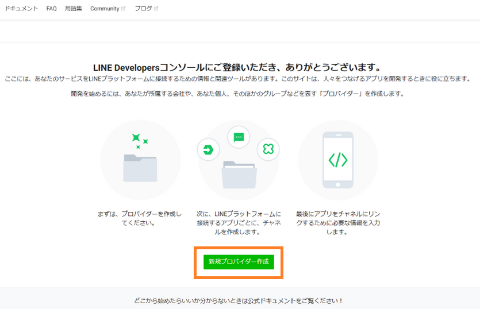Open the ドキュメント menu link
The image size is (480, 309).
click(21, 9)
